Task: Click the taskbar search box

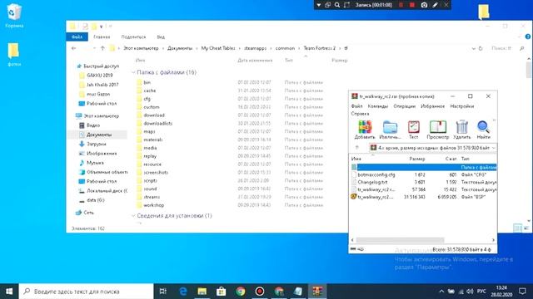Action: (x=86, y=292)
